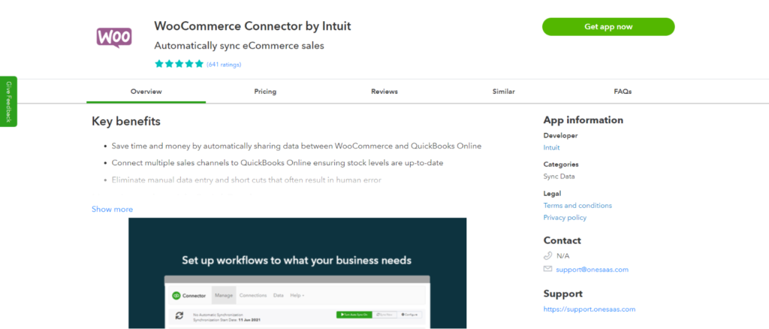Viewport: 769px width, 329px height.
Task: Switch to the Overview tab
Action: point(146,92)
